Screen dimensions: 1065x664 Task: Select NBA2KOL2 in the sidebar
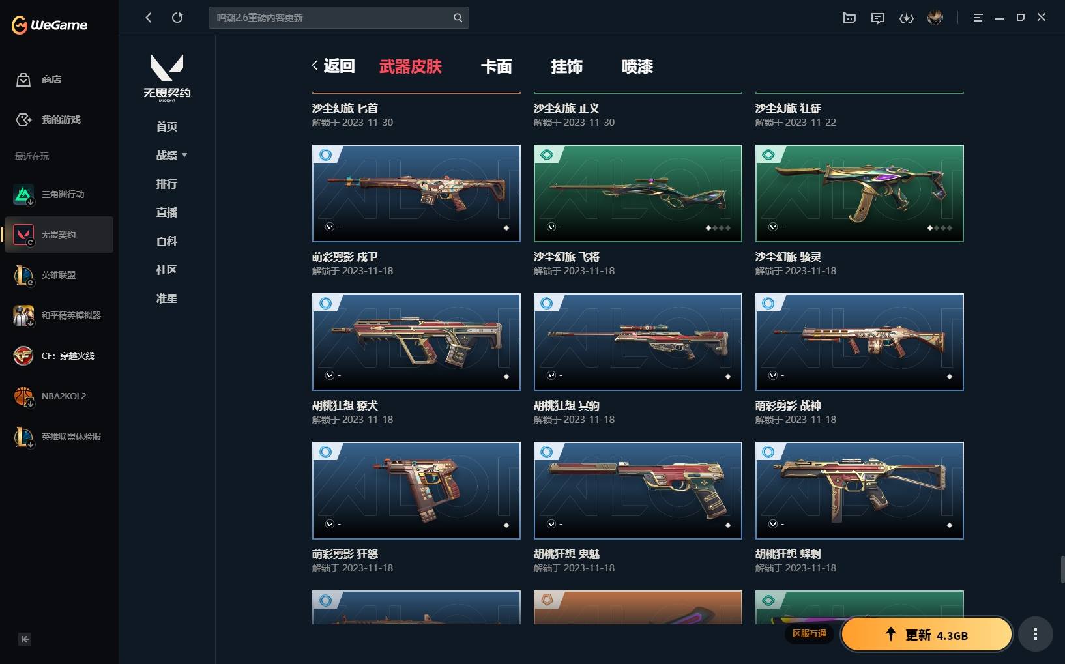[x=59, y=396]
